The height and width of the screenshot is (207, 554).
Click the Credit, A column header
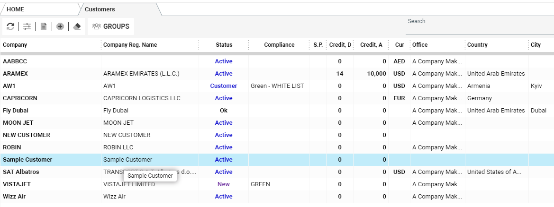pos(371,45)
